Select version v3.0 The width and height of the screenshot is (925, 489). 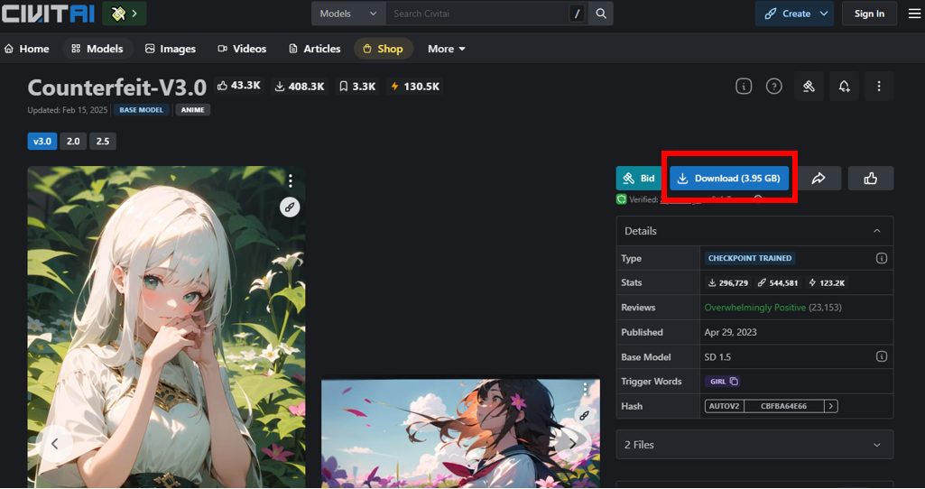point(42,142)
